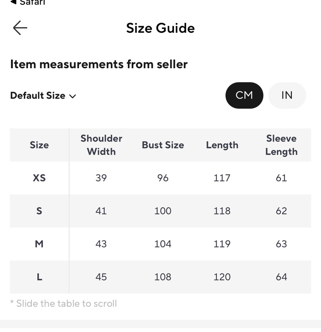Tap the XS shoulder width value 39

pyautogui.click(x=101, y=178)
